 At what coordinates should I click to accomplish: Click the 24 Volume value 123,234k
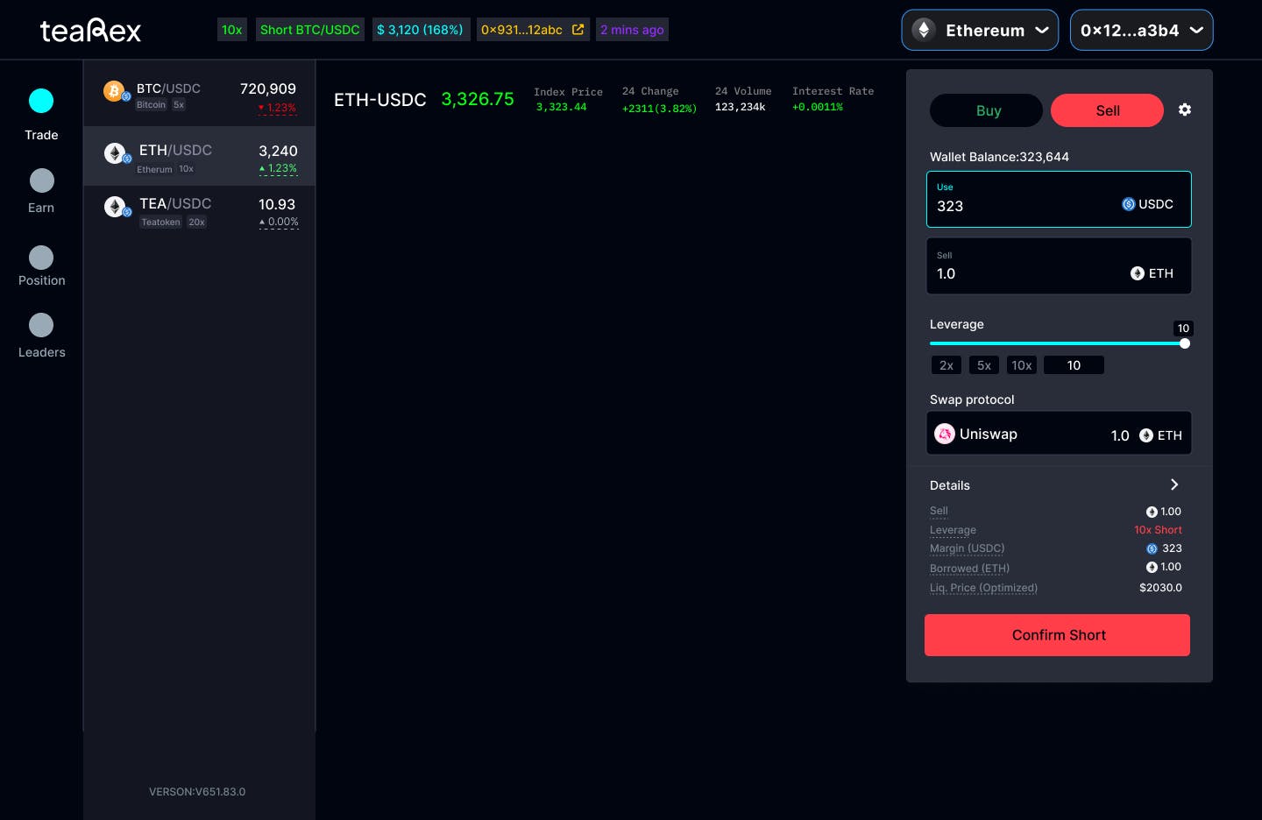pyautogui.click(x=741, y=107)
